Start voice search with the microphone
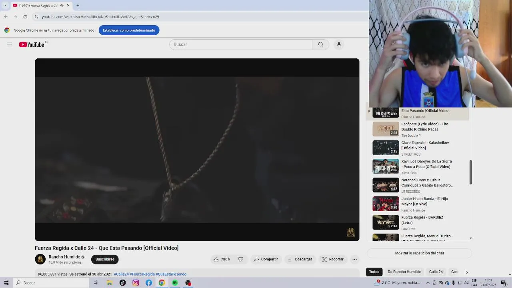The image size is (512, 288). click(339, 44)
